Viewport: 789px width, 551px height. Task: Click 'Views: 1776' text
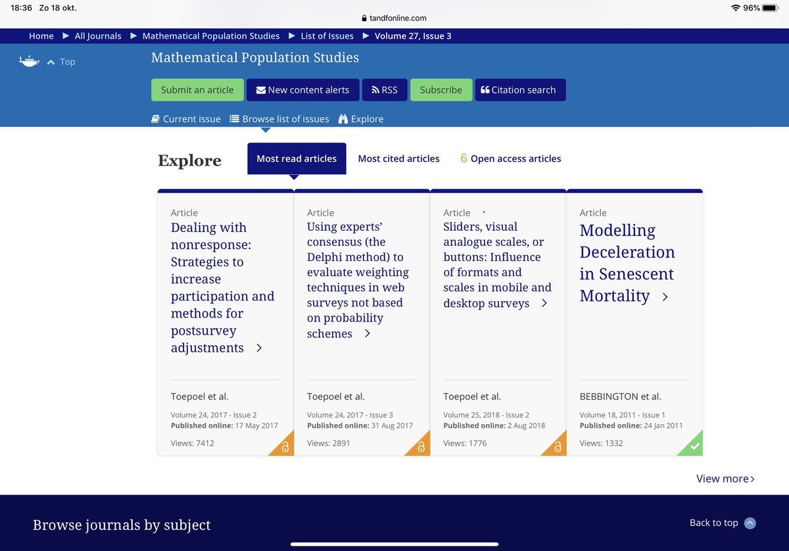pyautogui.click(x=465, y=443)
